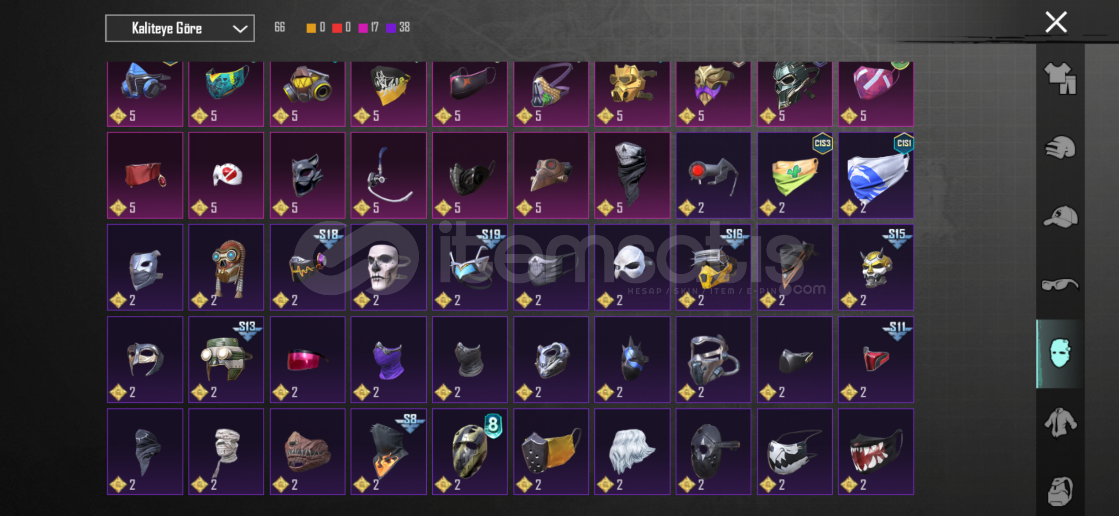Open the backpack category at sidebar bottom
Image resolution: width=1119 pixels, height=516 pixels.
(1060, 491)
